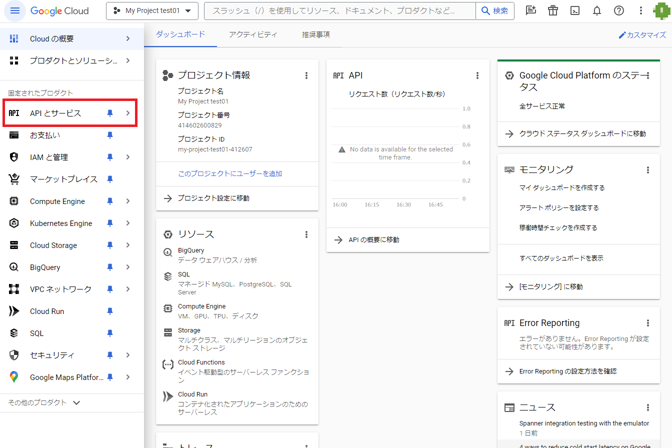
Task: Expand the API とサービス chevron
Action: [x=129, y=113]
